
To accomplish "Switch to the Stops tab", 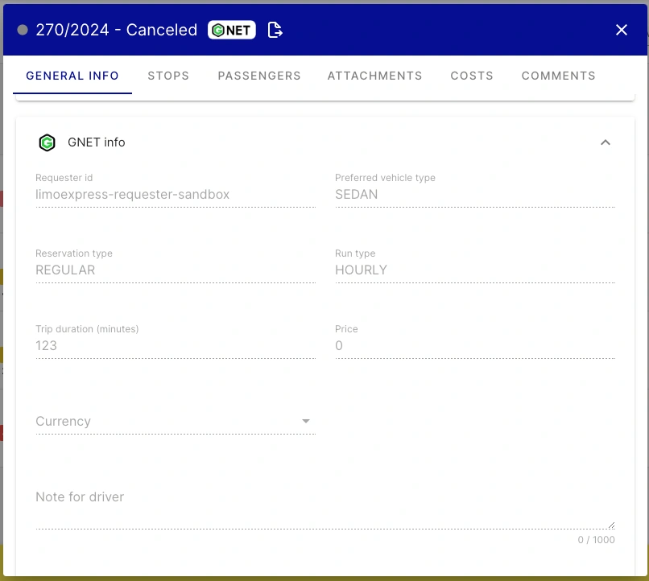I will point(168,76).
